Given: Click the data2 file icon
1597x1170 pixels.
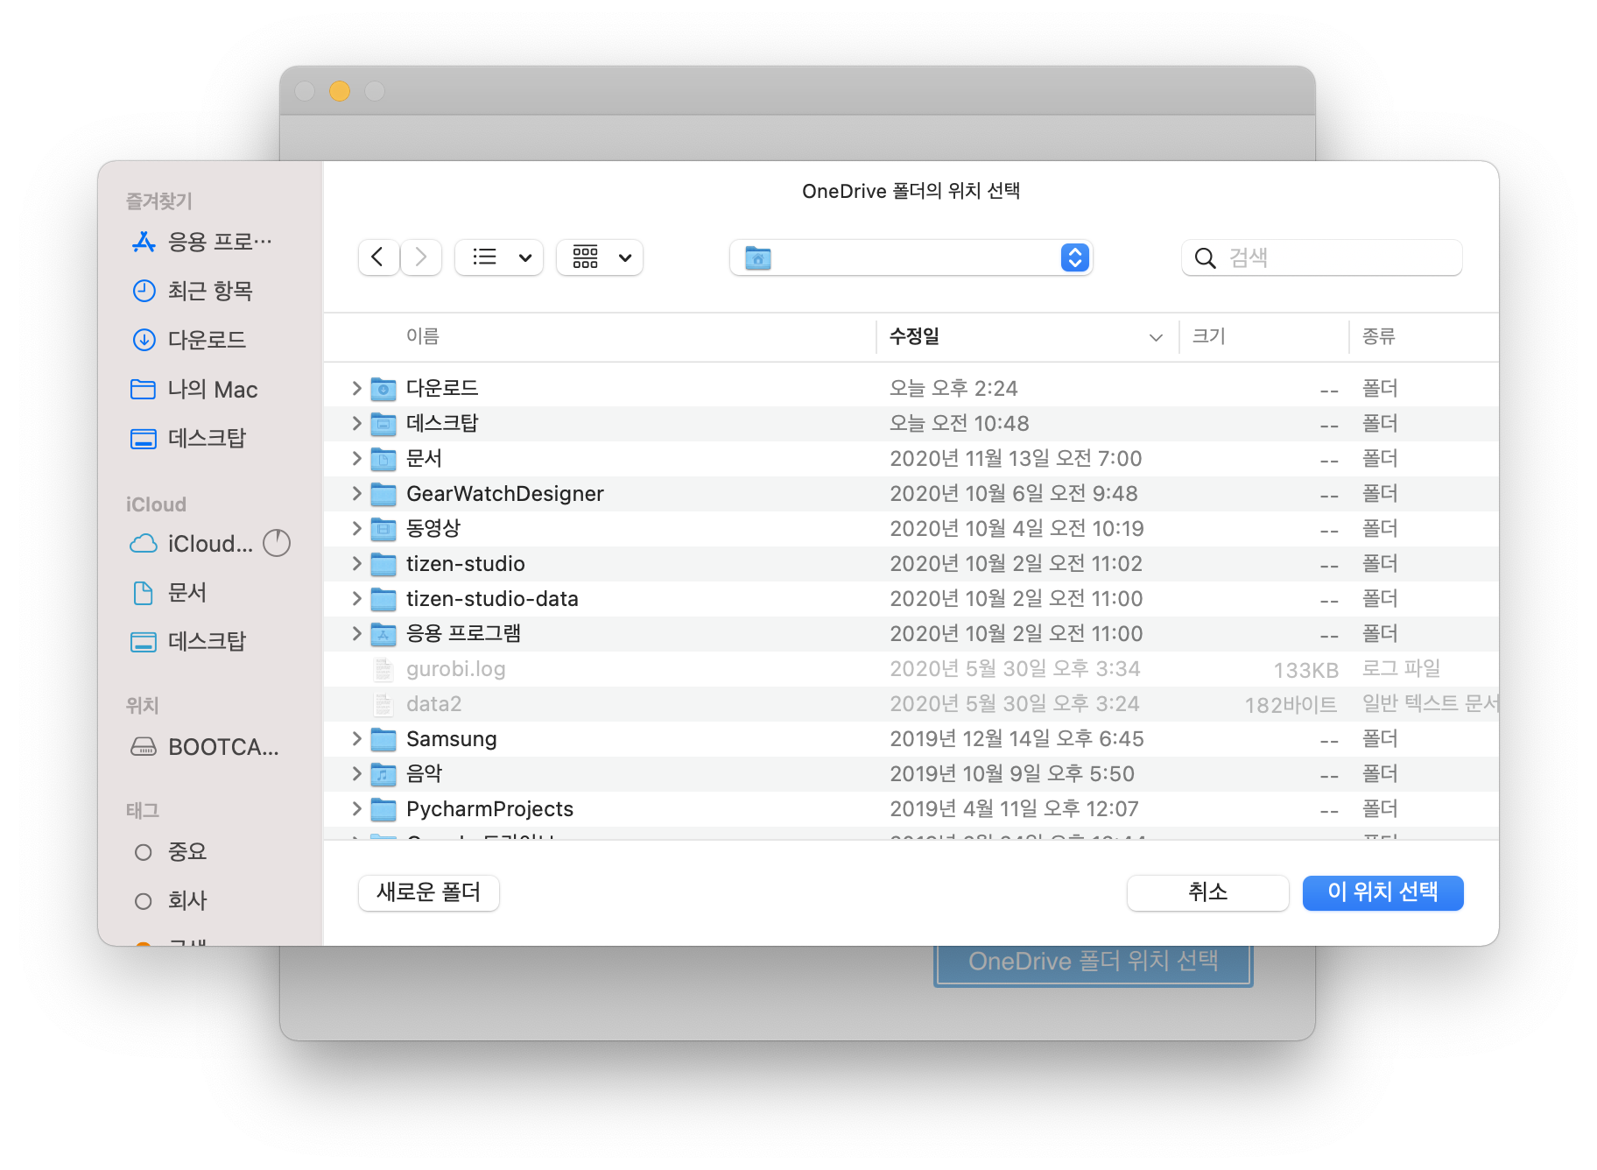Looking at the screenshot, I should (383, 704).
